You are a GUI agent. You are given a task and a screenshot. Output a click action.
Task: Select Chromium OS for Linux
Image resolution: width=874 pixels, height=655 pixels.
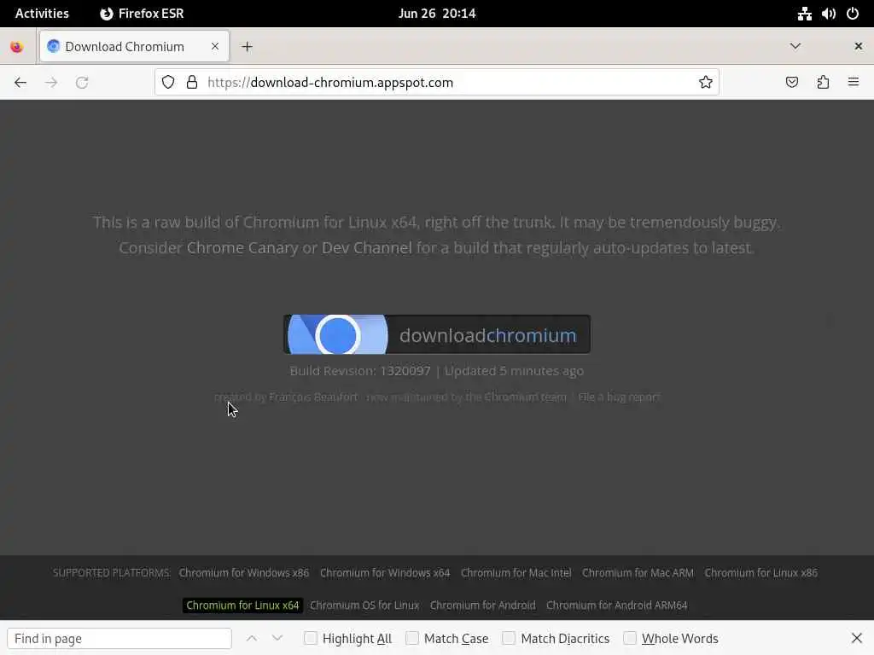pos(364,606)
